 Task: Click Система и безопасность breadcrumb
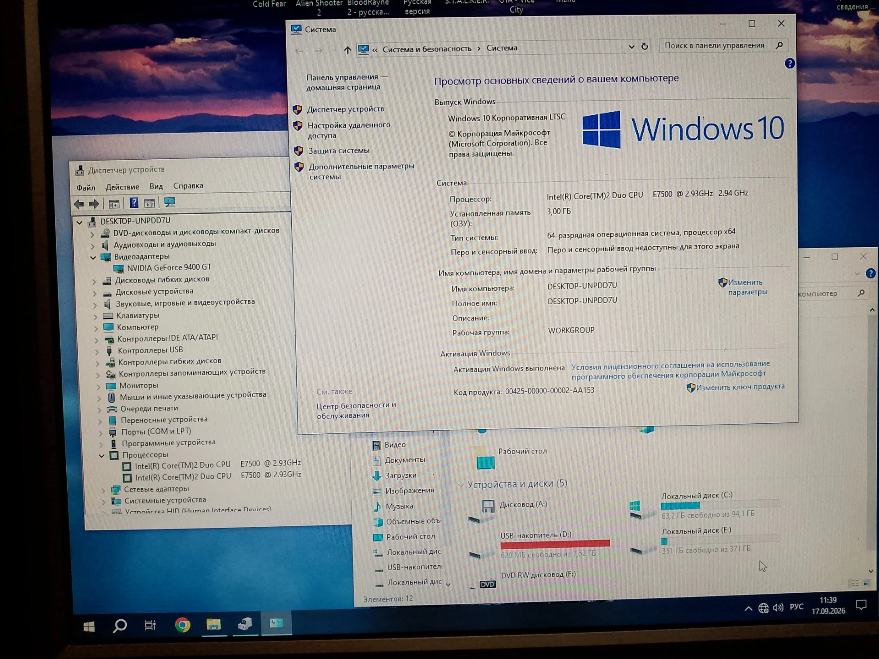pyautogui.click(x=427, y=49)
